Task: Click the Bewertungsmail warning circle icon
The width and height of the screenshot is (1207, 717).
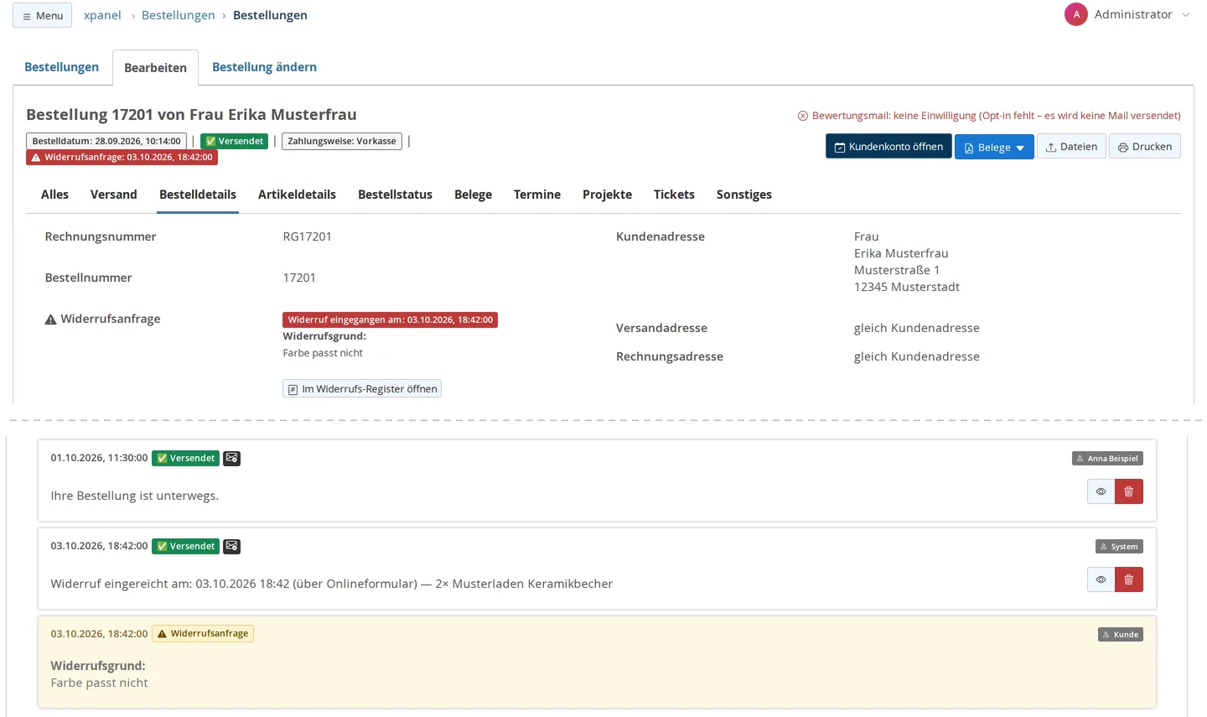Action: (802, 116)
